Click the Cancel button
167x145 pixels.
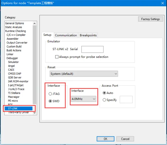click(125, 139)
